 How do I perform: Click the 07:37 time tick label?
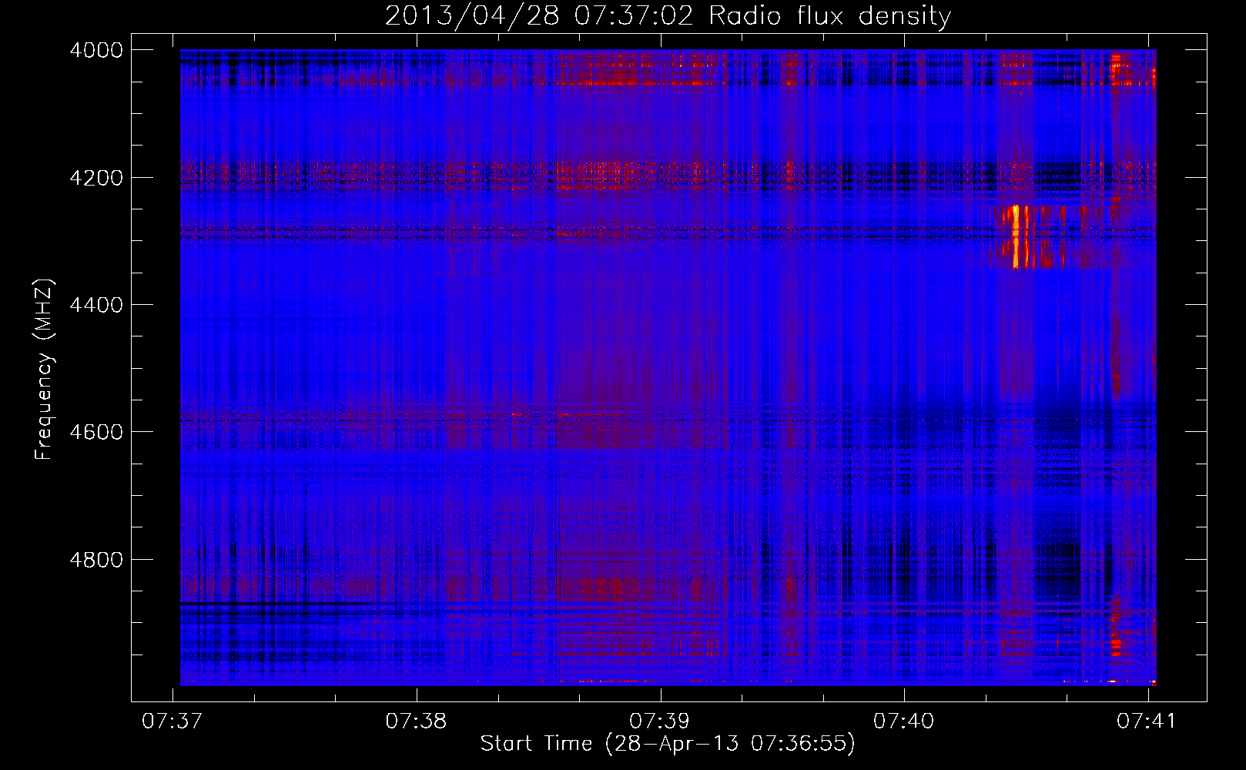(x=172, y=721)
